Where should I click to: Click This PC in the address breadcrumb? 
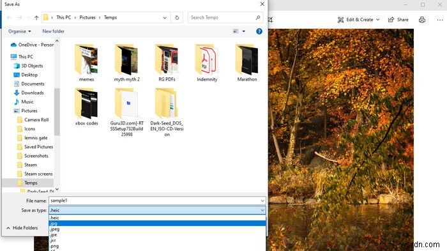pyautogui.click(x=64, y=17)
